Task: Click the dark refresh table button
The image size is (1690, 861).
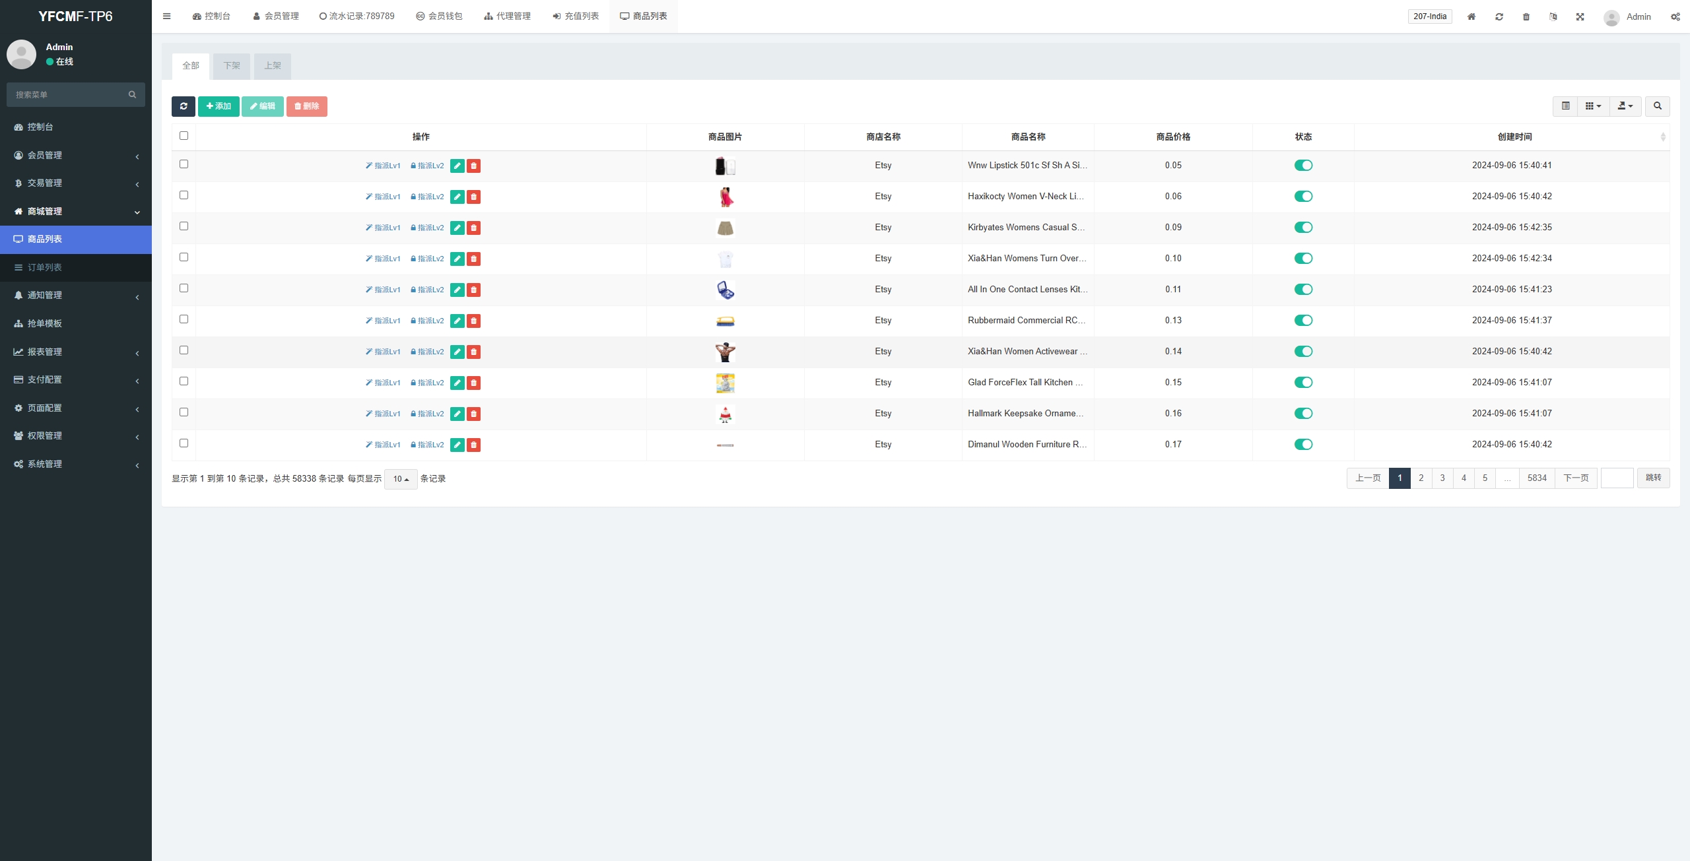Action: (183, 106)
